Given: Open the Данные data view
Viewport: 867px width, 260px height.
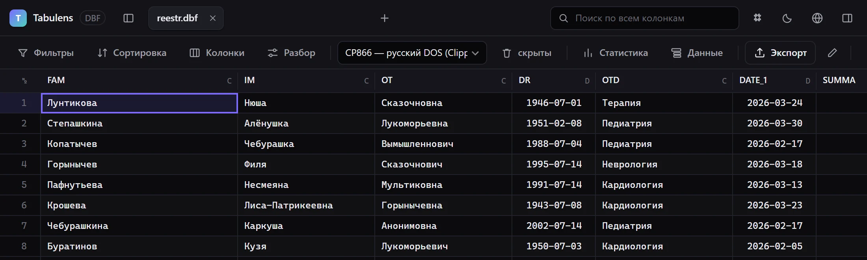Looking at the screenshot, I should pyautogui.click(x=697, y=53).
